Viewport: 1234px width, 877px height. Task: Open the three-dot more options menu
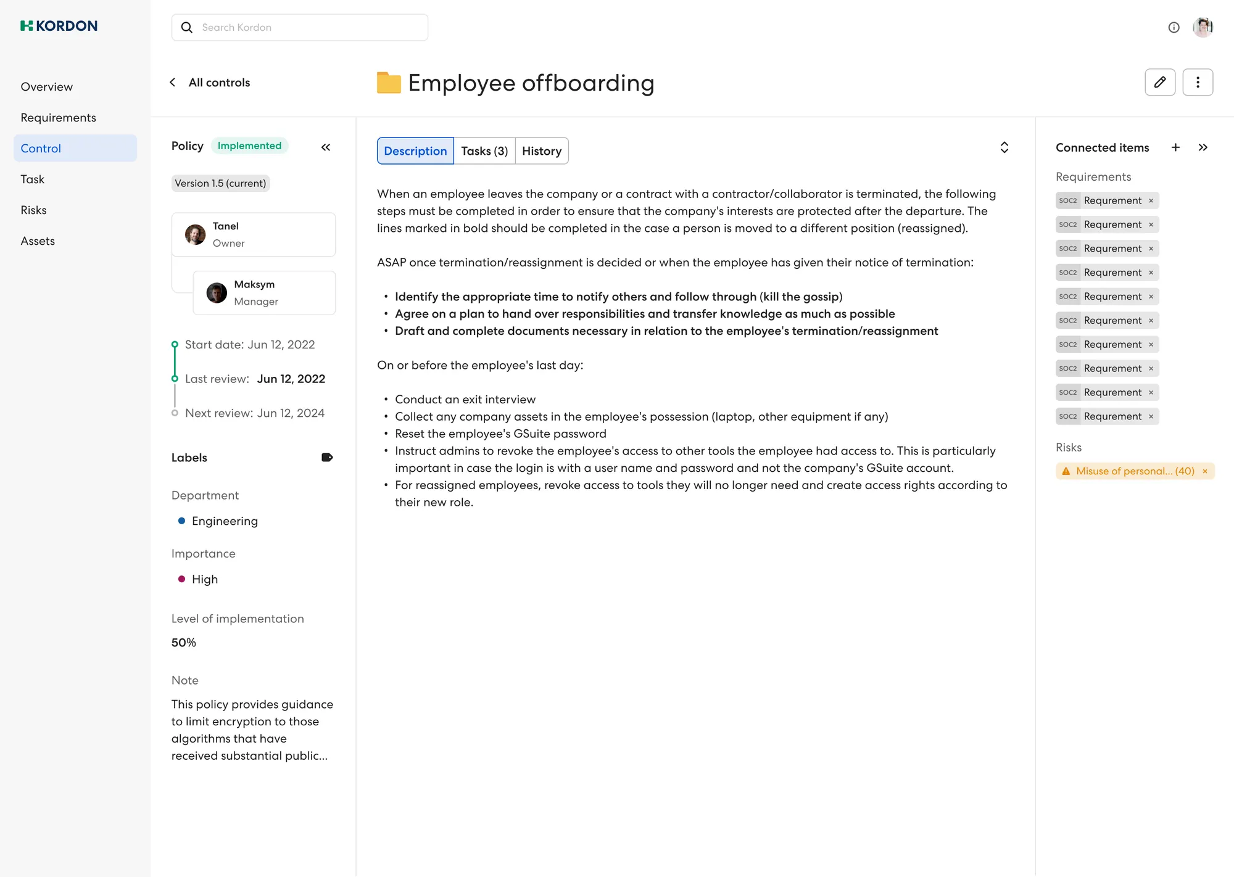(1198, 82)
